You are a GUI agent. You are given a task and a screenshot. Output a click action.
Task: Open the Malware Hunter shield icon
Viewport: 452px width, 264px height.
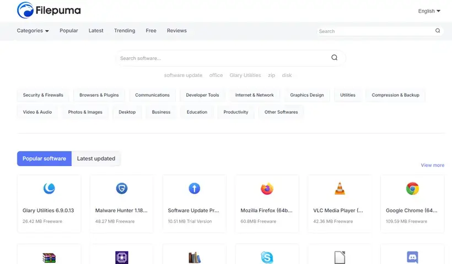[x=122, y=188]
